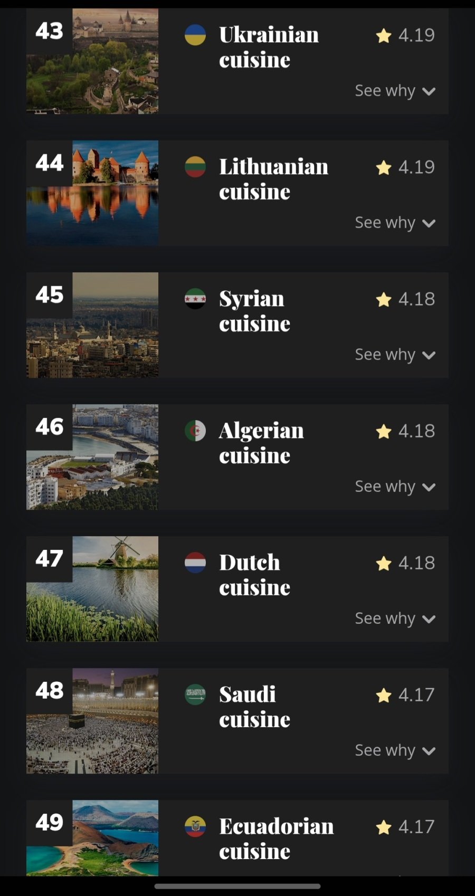
Task: Expand See why for Saudi cuisine
Action: [395, 750]
